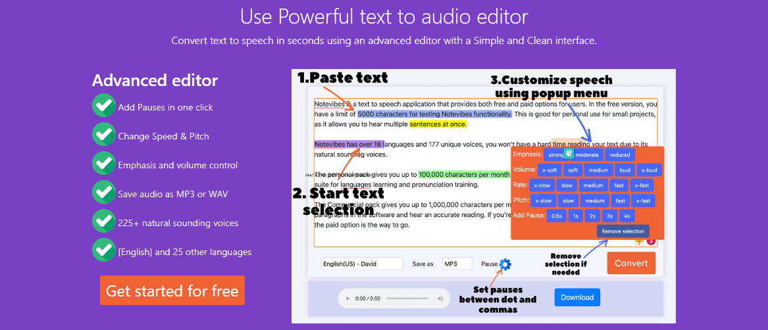Image resolution: width=768 pixels, height=330 pixels.
Task: Add a 1s pause
Action: click(x=576, y=216)
